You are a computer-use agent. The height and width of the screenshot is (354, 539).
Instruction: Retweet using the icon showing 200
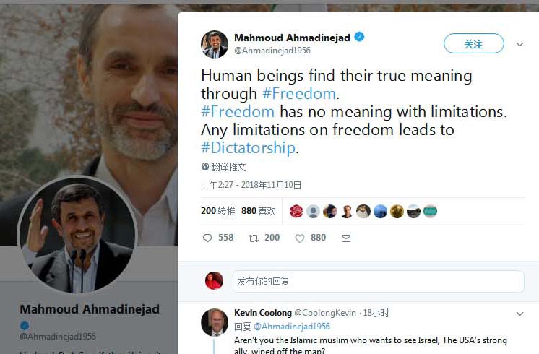pos(254,238)
